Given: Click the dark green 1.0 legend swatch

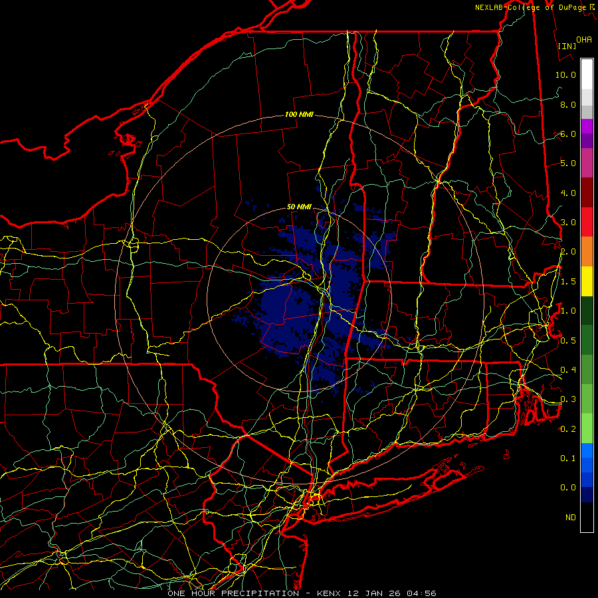Looking at the screenshot, I should click(x=587, y=310).
